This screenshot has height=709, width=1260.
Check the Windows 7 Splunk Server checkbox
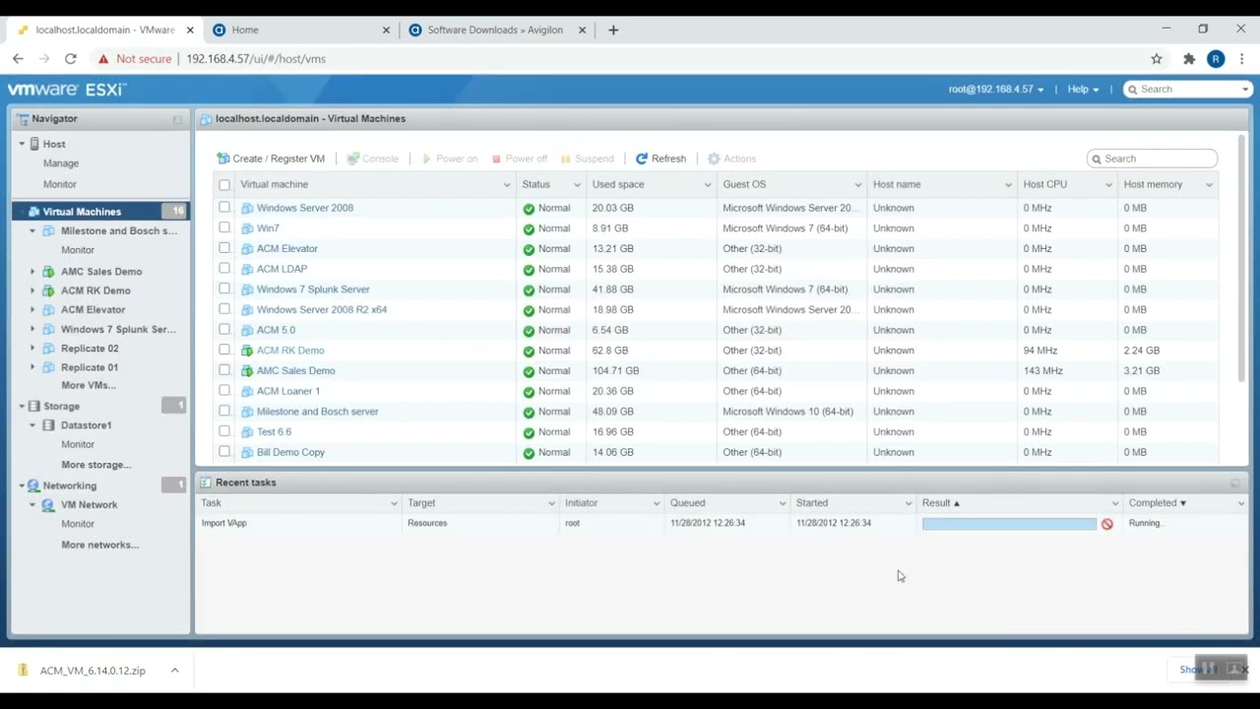click(224, 290)
